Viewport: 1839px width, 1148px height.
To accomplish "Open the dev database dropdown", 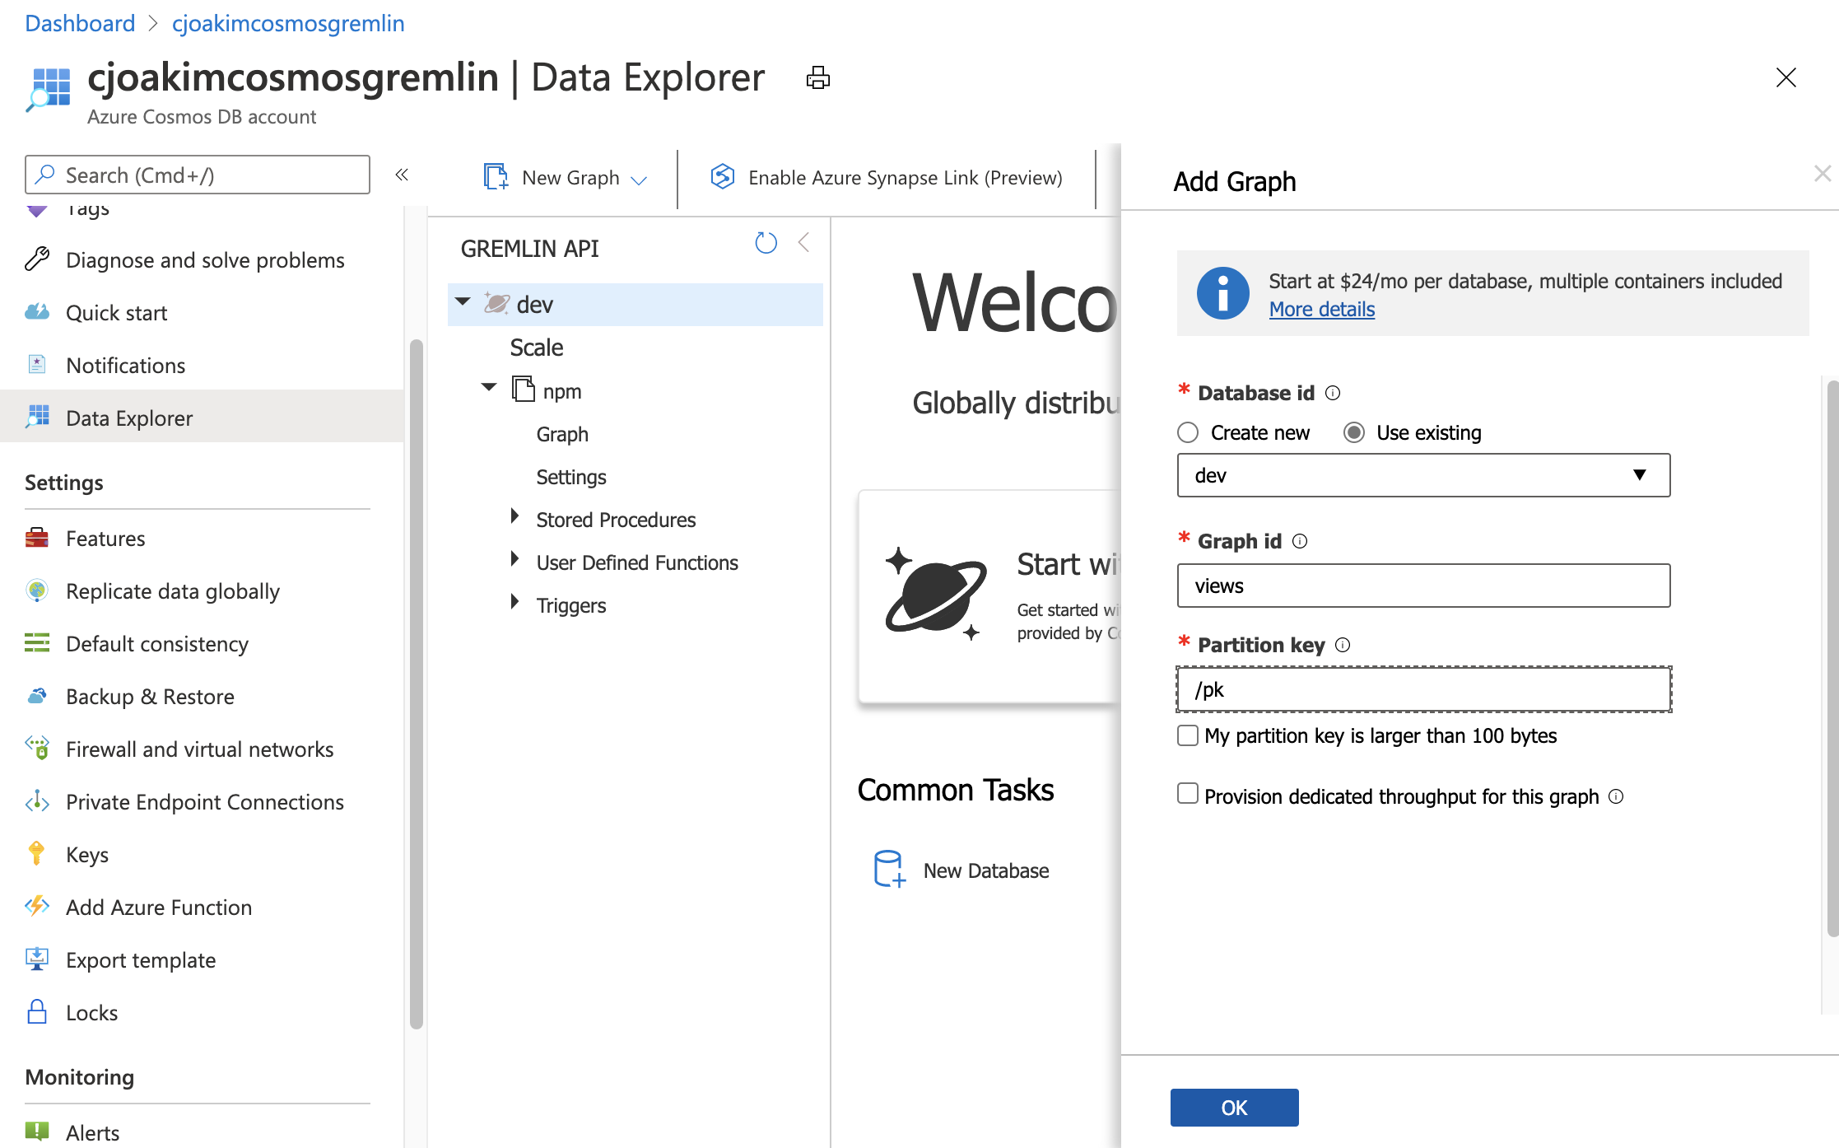I will point(1423,475).
